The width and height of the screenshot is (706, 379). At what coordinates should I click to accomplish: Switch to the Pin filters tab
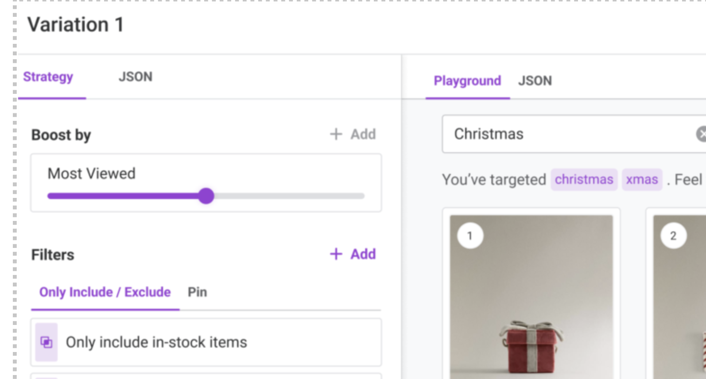[x=197, y=292]
